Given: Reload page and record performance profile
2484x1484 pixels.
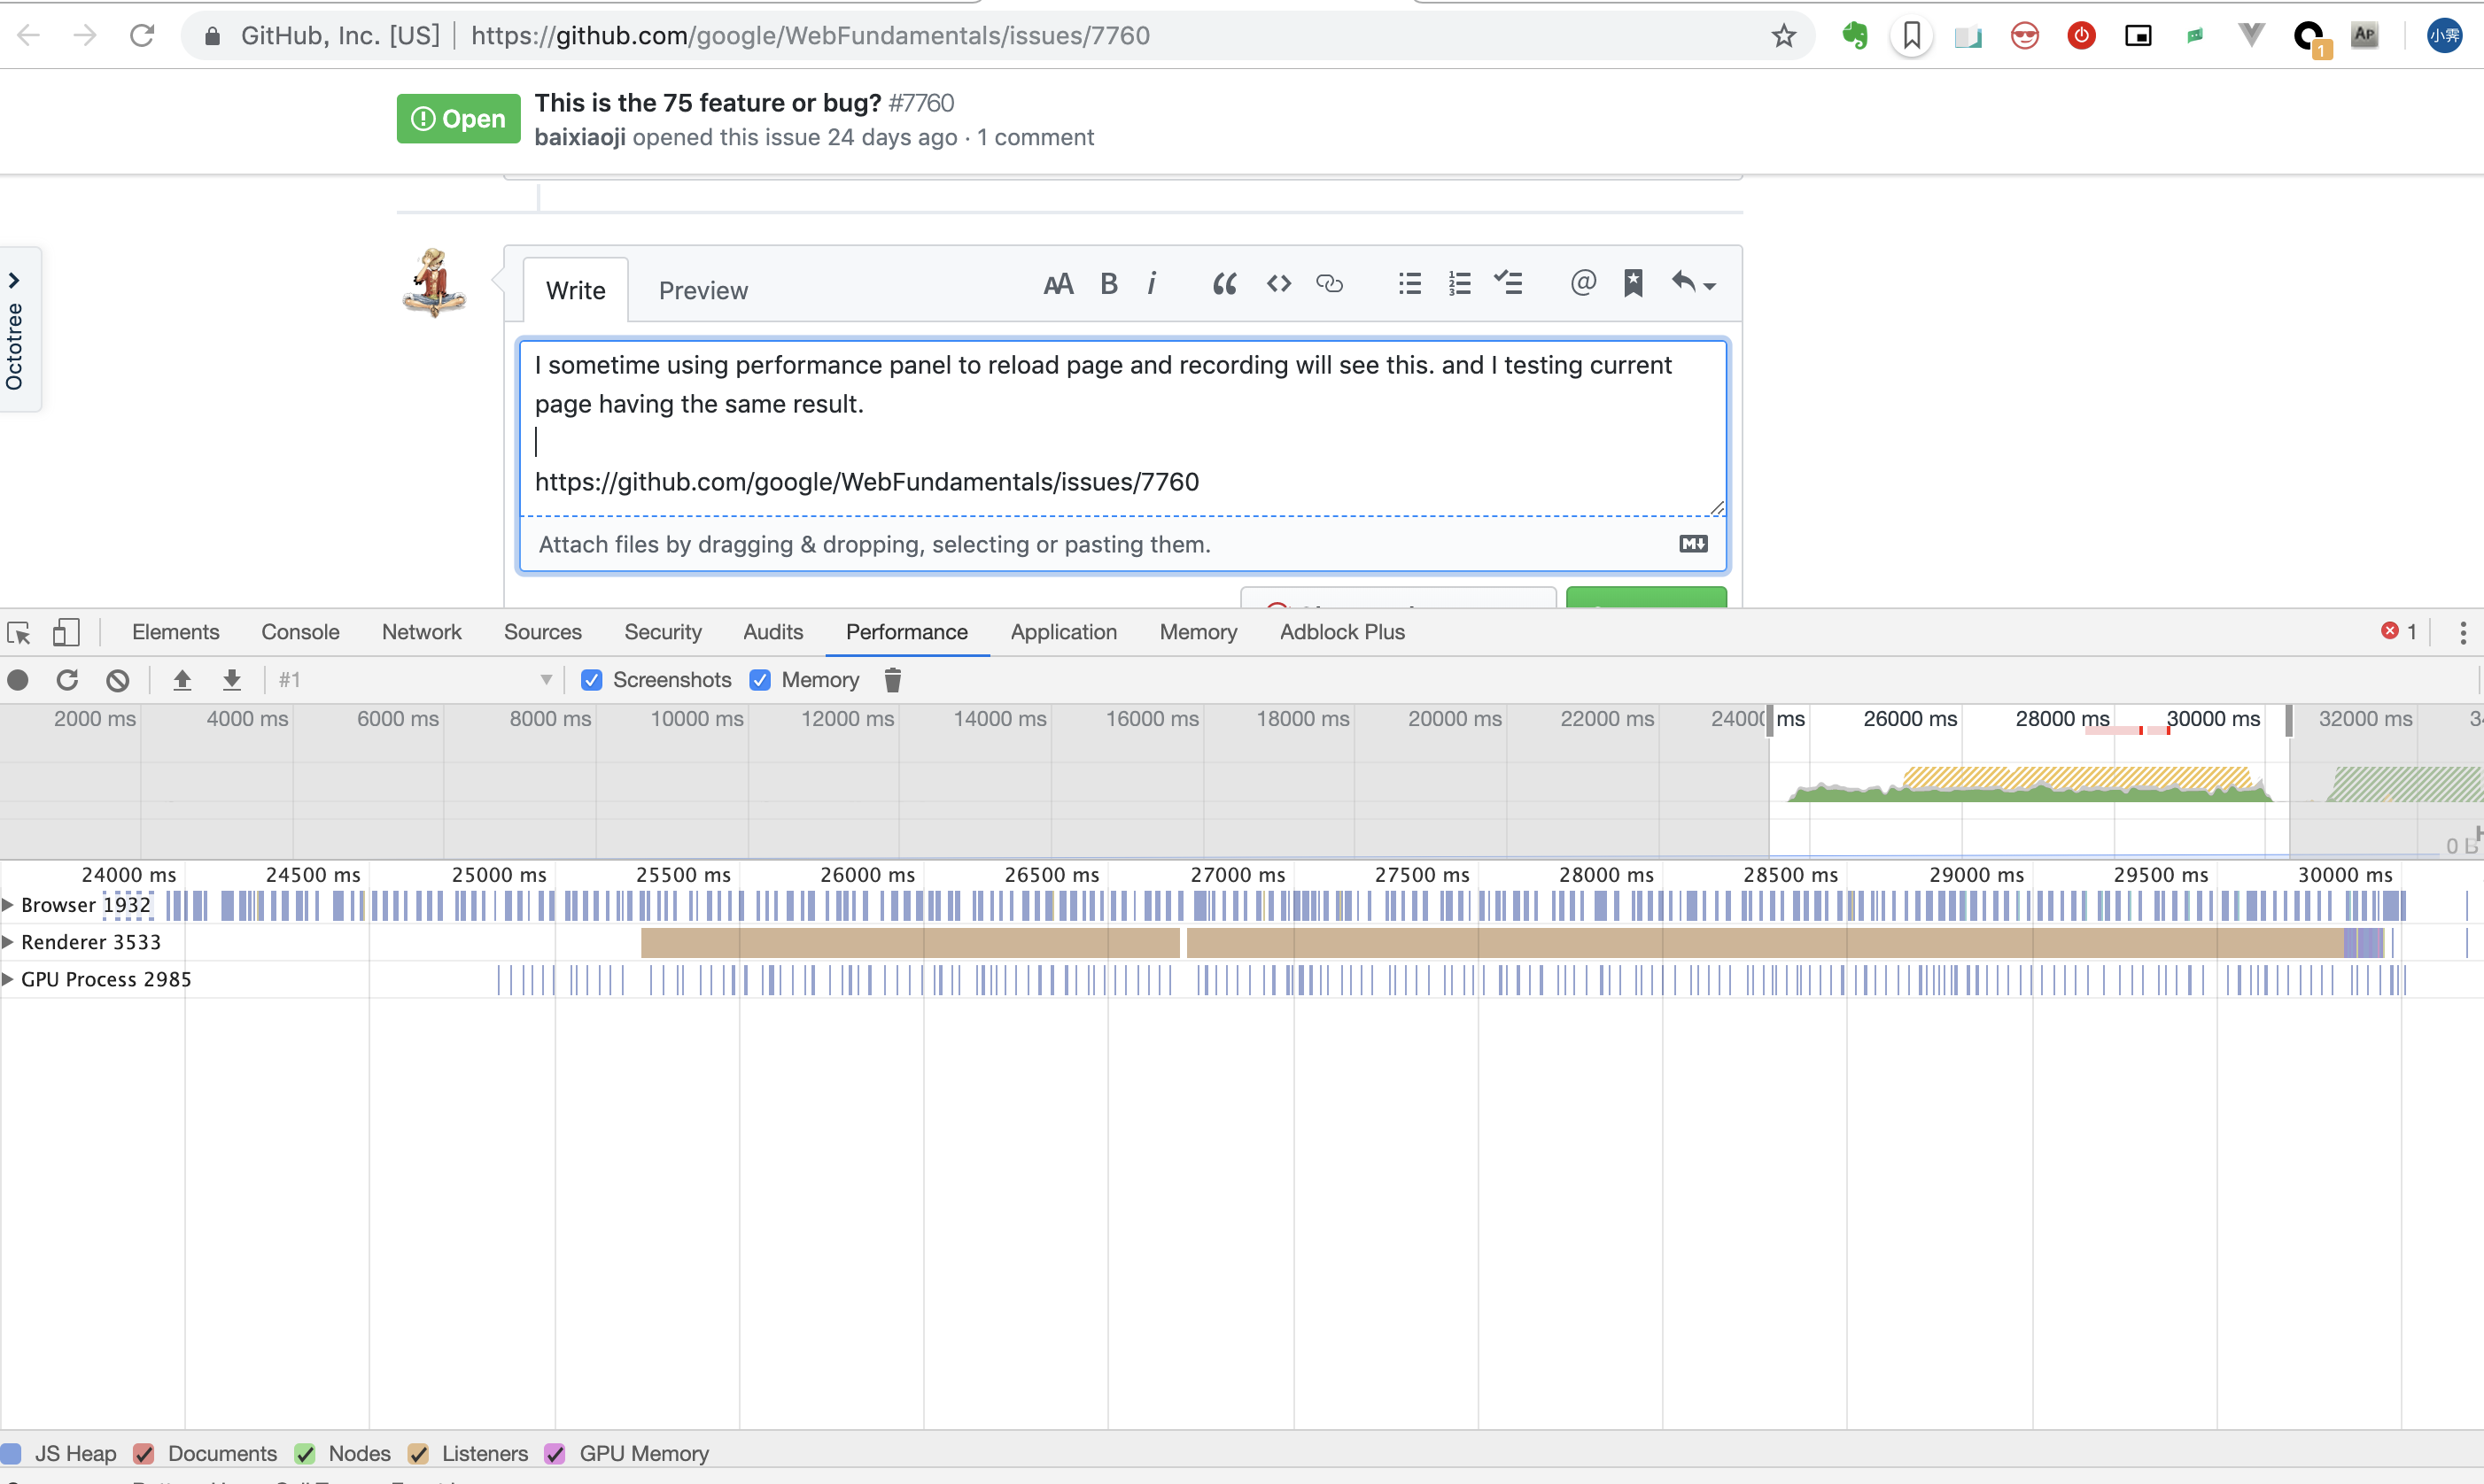Looking at the screenshot, I should coord(67,679).
